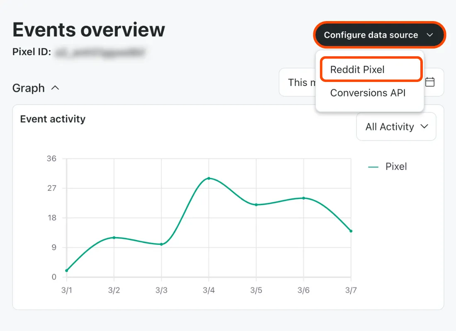Viewport: 456px width, 331px height.
Task: Click the 3/6 data point on chart
Action: tap(303, 198)
